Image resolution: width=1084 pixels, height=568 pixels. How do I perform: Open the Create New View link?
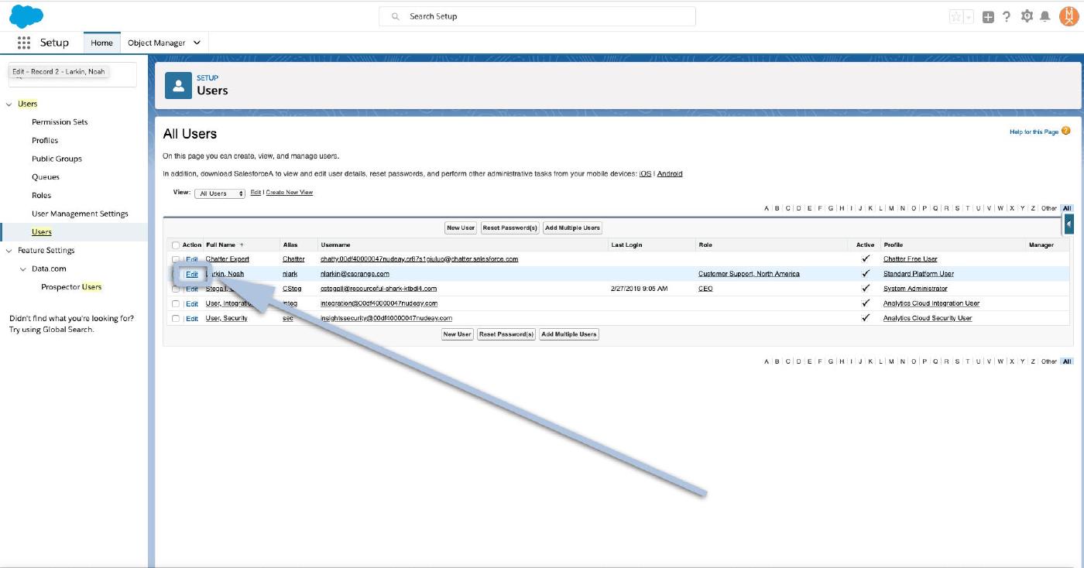(290, 193)
